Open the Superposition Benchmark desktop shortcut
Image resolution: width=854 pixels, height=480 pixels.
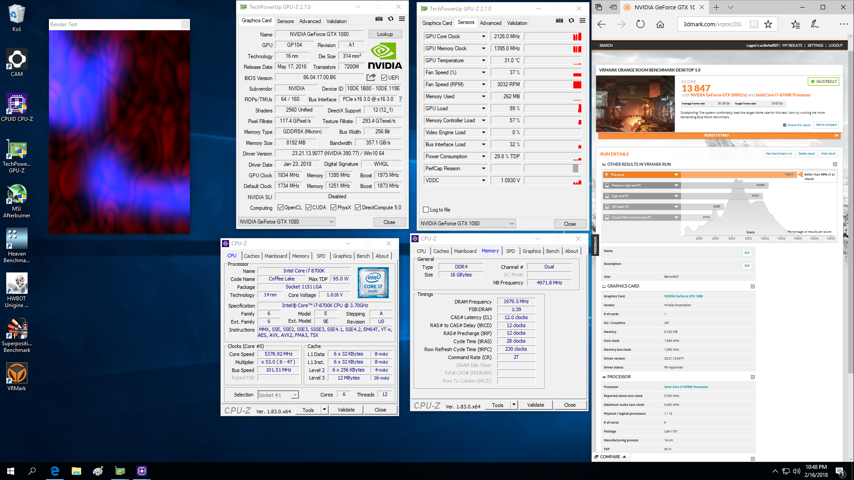tap(17, 336)
